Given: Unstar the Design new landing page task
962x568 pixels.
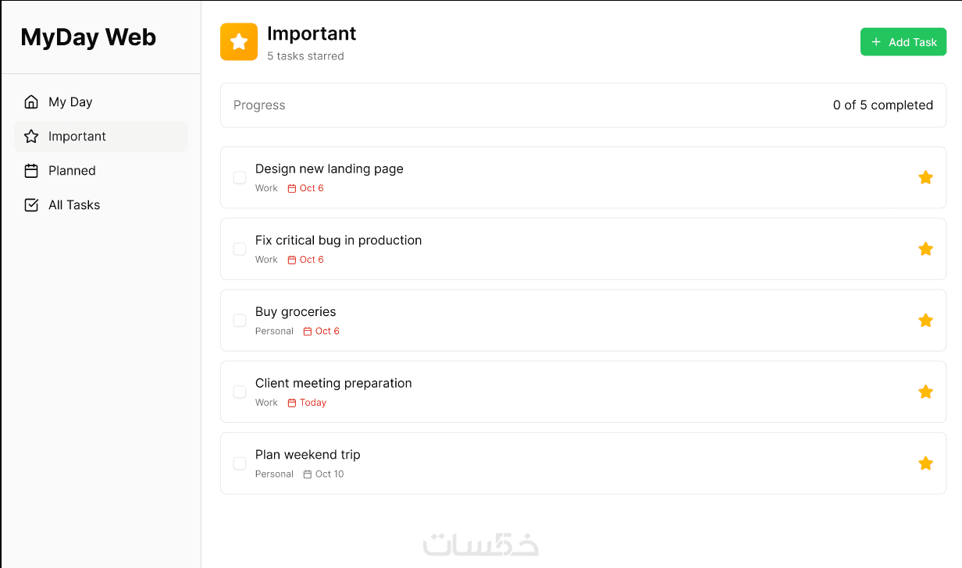Looking at the screenshot, I should coord(925,178).
